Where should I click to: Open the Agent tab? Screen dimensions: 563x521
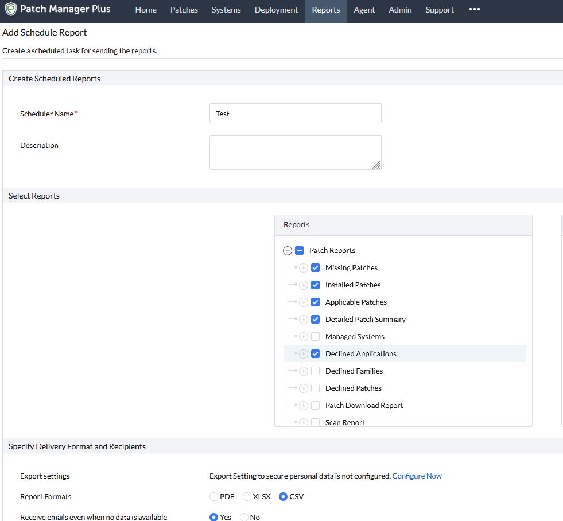(364, 10)
